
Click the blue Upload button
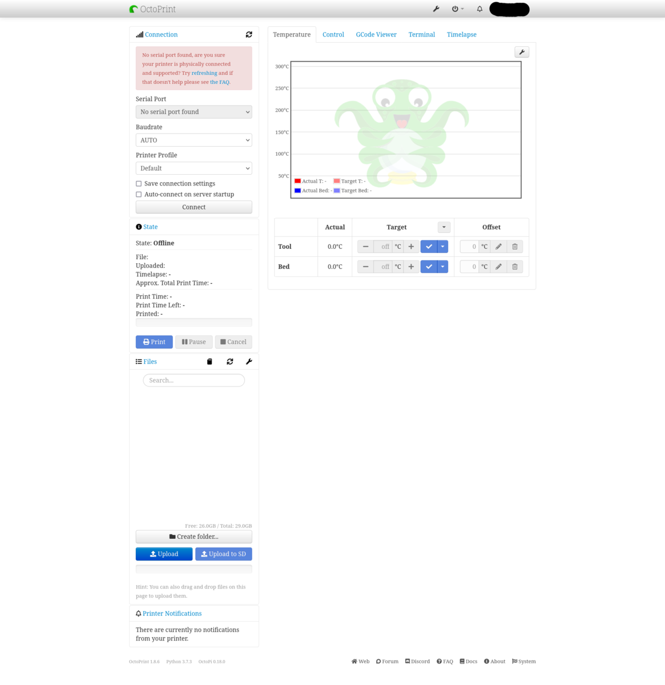pos(164,554)
